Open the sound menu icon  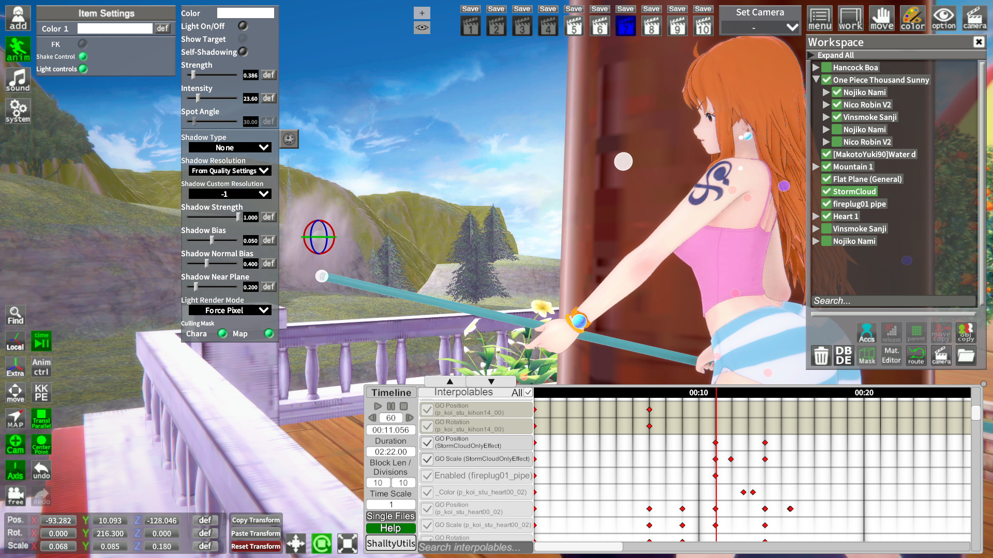tap(18, 81)
